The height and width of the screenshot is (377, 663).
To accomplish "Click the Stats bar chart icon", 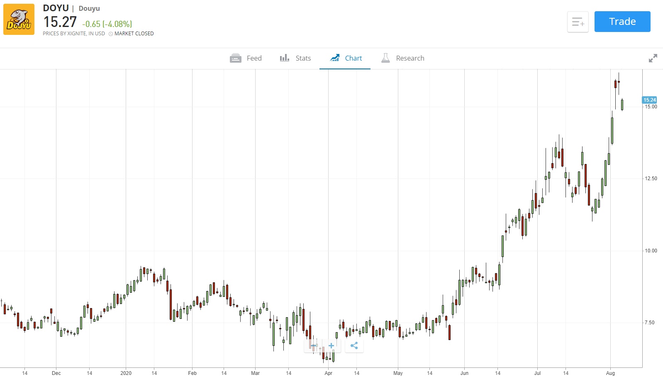I will pyautogui.click(x=284, y=58).
